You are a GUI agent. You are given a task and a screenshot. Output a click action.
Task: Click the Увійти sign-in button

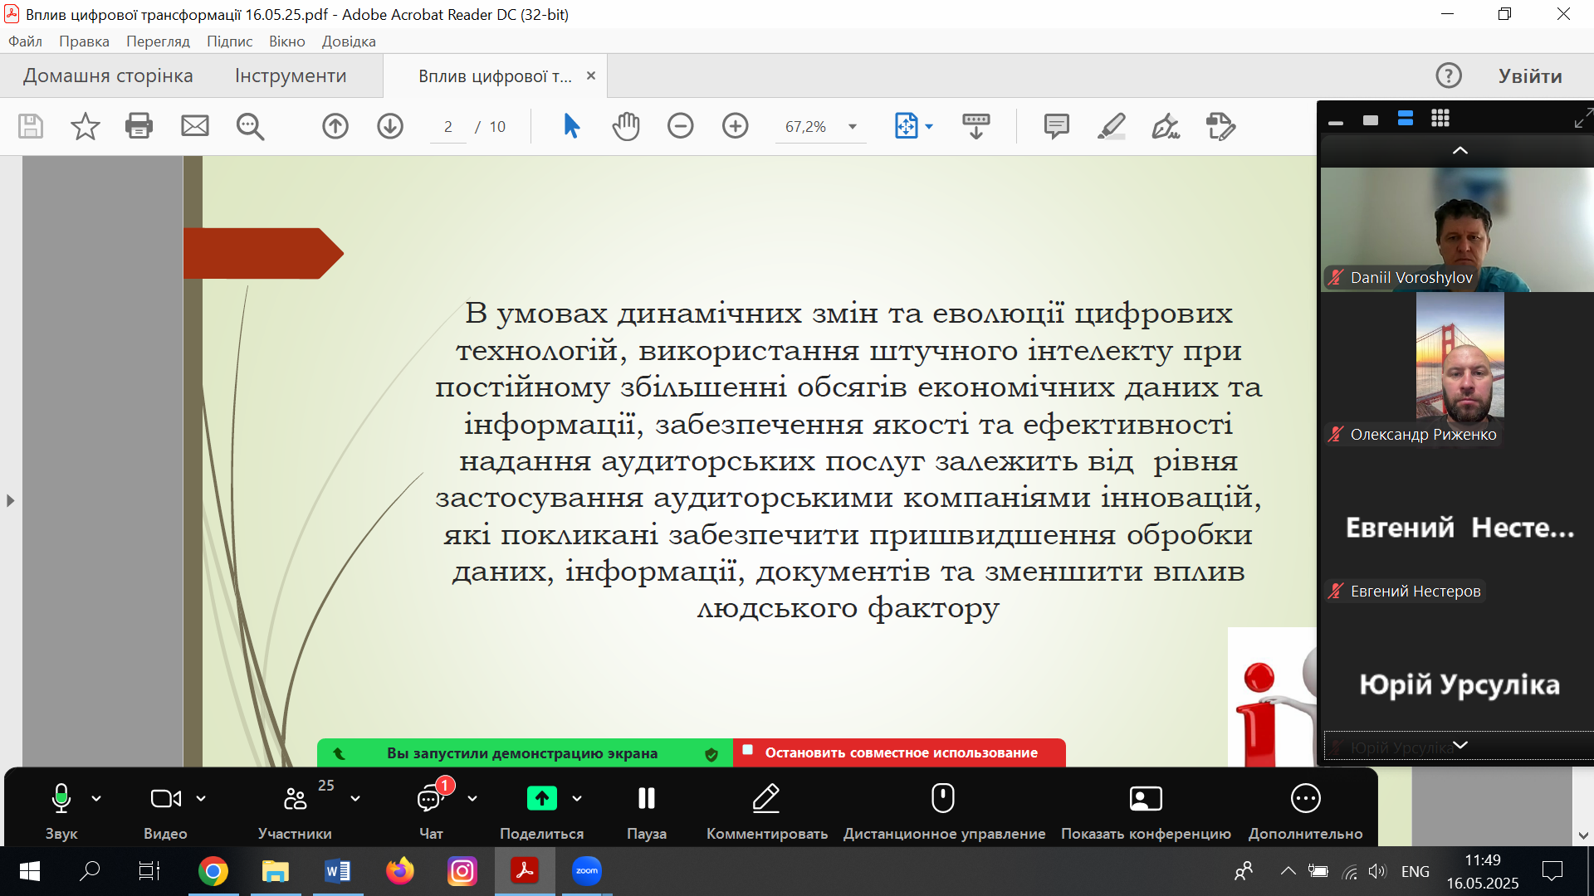click(1529, 76)
